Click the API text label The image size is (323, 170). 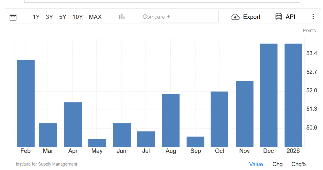290,17
